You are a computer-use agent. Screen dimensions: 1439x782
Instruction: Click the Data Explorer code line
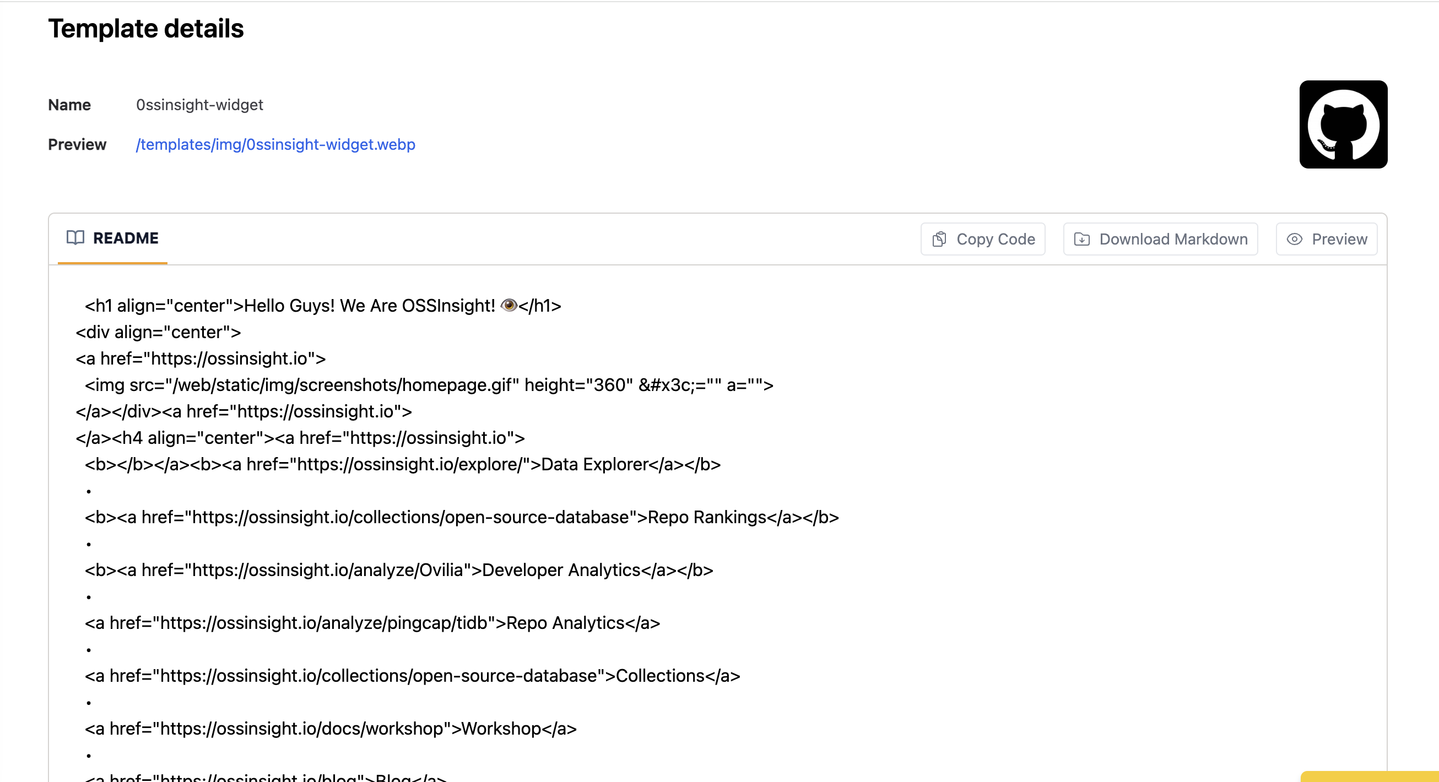(x=403, y=464)
